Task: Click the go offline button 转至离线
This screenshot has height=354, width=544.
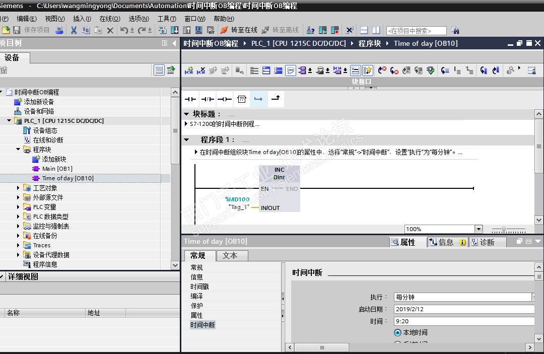Action: pos(281,30)
